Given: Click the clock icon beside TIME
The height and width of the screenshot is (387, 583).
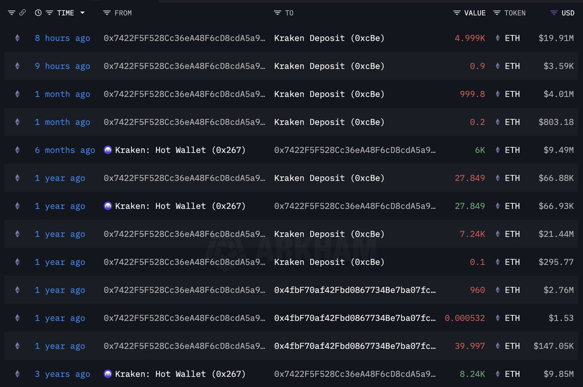Looking at the screenshot, I should [38, 13].
